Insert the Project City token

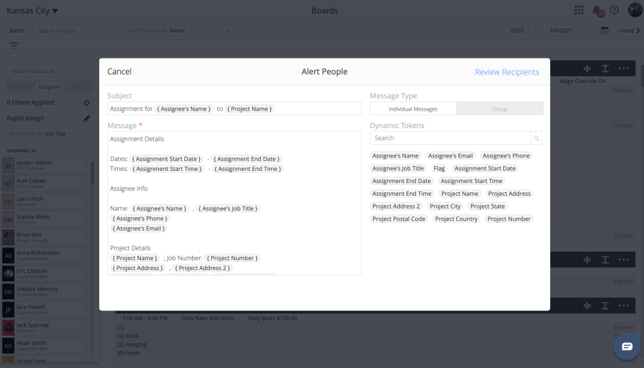[445, 206]
